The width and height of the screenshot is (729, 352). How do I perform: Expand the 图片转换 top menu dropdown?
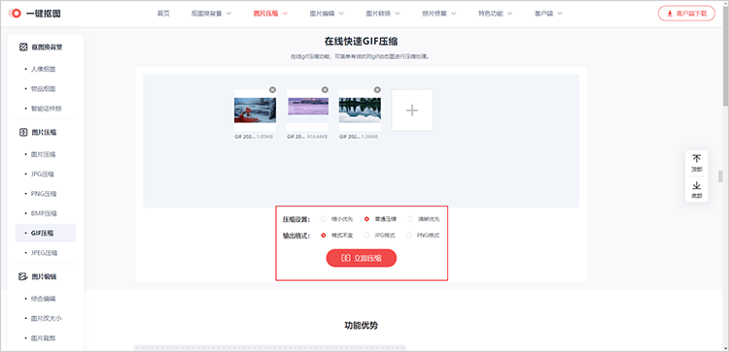coord(383,14)
